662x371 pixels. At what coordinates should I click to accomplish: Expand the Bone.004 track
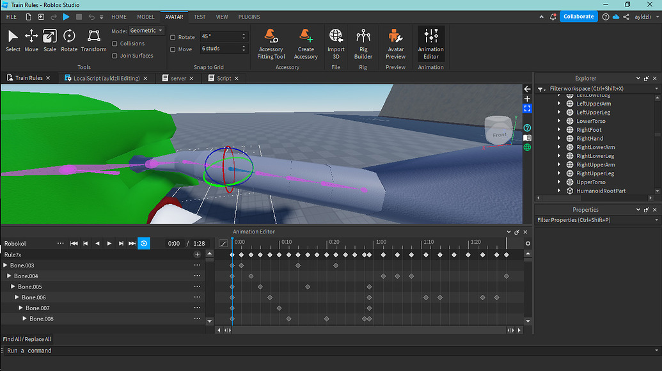click(x=10, y=276)
